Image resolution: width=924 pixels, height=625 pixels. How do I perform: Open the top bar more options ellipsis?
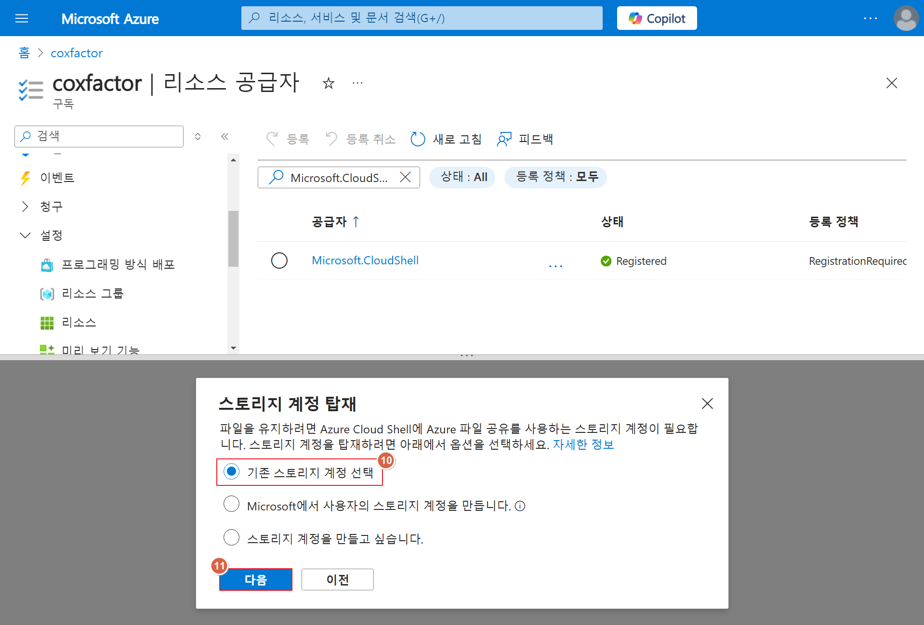[x=870, y=18]
